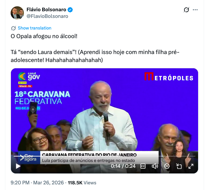Image resolution: width=214 pixels, height=190 pixels.
Task: Click the Metrópoles logo in the video
Action: point(169,77)
